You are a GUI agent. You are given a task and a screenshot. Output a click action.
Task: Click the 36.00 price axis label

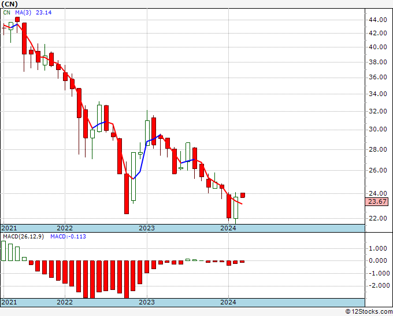[x=377, y=78]
